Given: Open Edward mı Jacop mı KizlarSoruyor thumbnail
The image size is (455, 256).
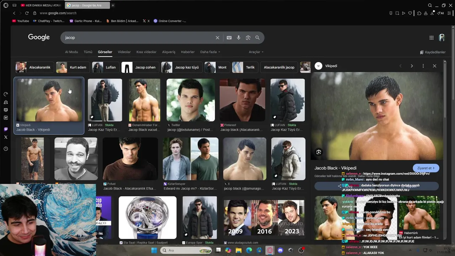Looking at the screenshot, I should click(x=191, y=159).
